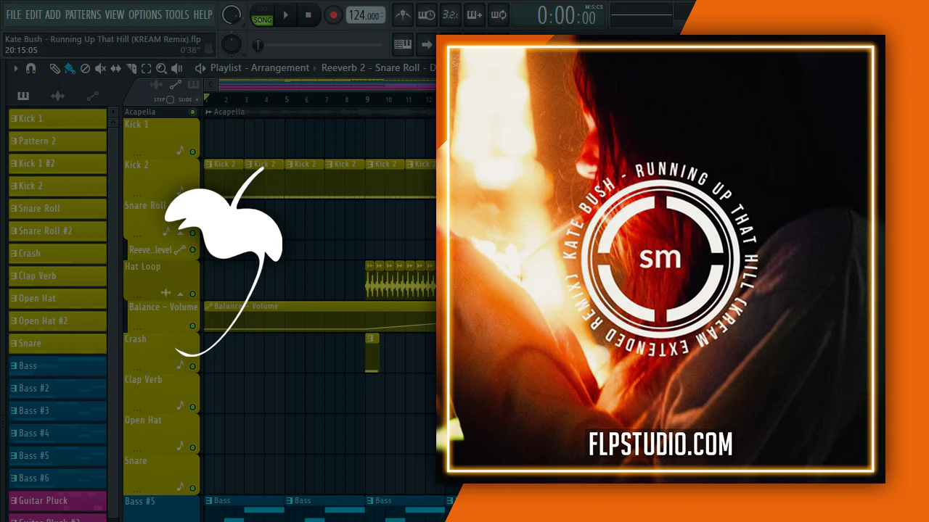Open the magnet snap settings menu
Viewport: 929px width, 522px height.
(x=30, y=68)
